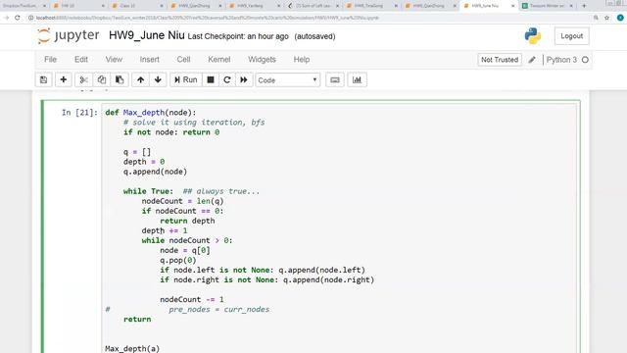This screenshot has height=353, width=627.
Task: Click the browser forward arrow
Action: pos(6,18)
